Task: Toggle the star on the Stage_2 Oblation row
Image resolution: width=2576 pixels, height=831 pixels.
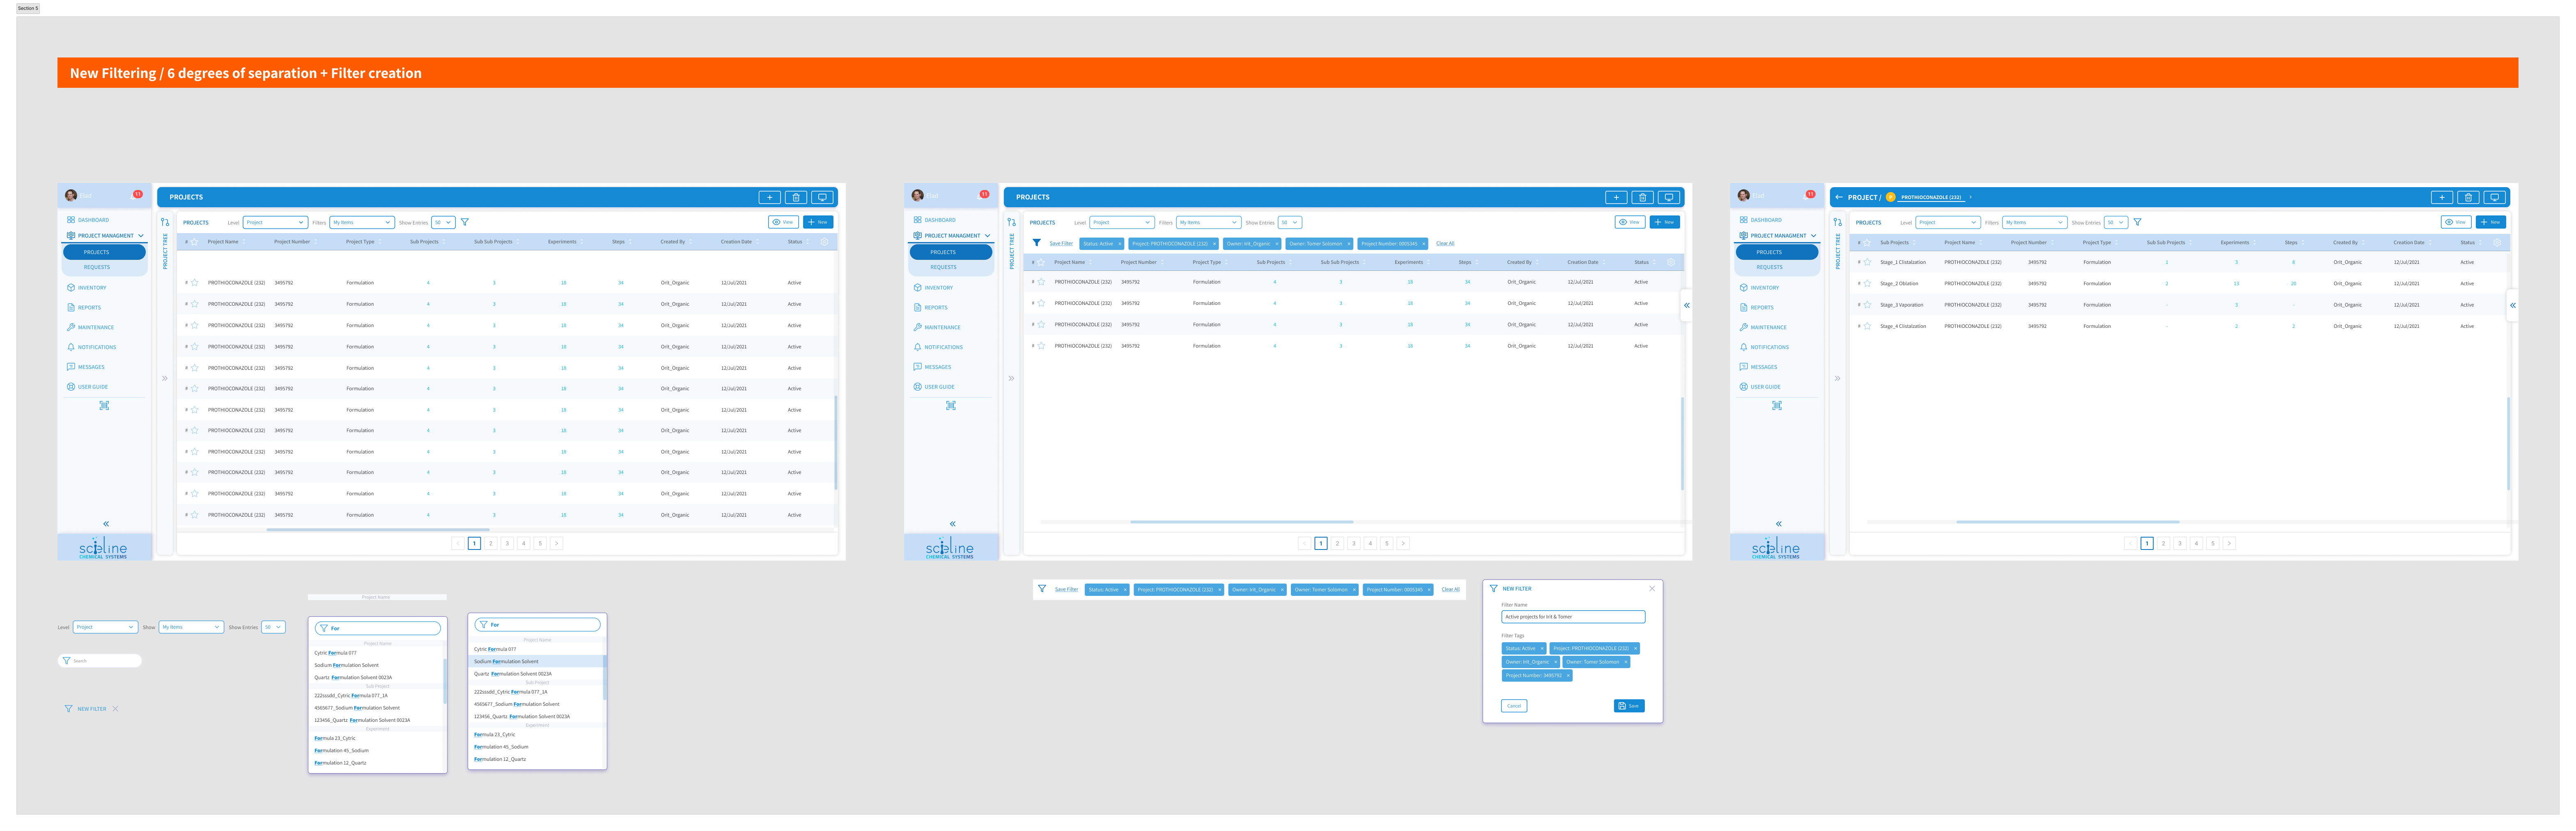Action: point(1867,284)
